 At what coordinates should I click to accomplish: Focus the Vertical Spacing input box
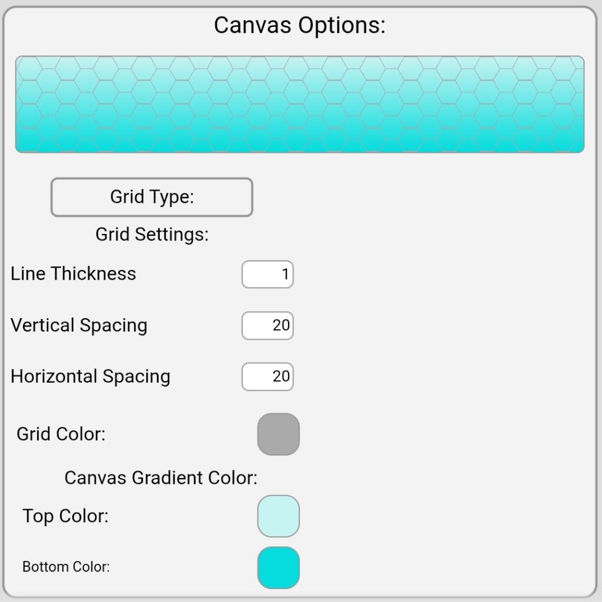coord(267,326)
